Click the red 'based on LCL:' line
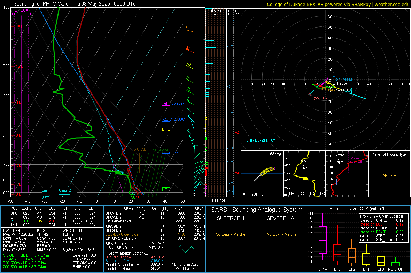Screen dimensions: 411x273 [x=381, y=224]
